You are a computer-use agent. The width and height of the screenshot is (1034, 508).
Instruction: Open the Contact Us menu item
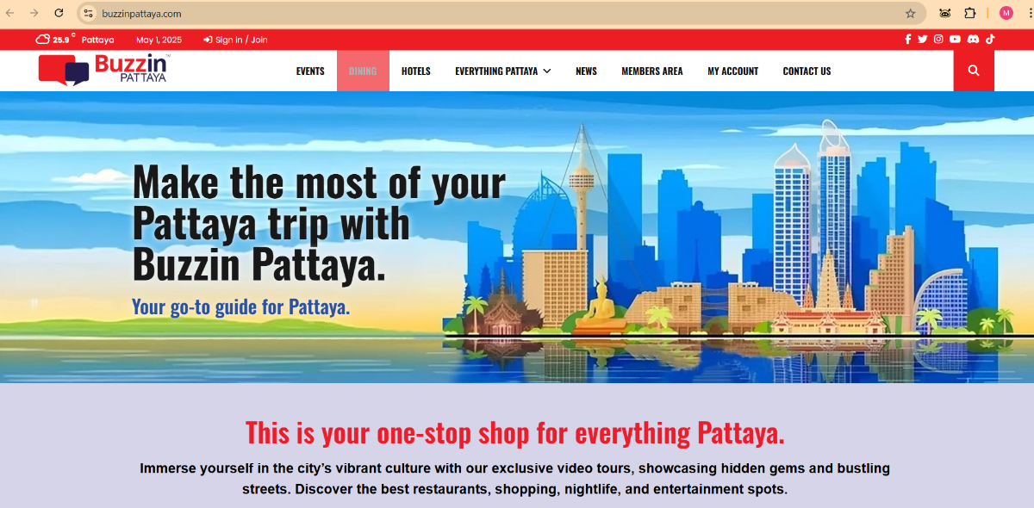pyautogui.click(x=807, y=71)
